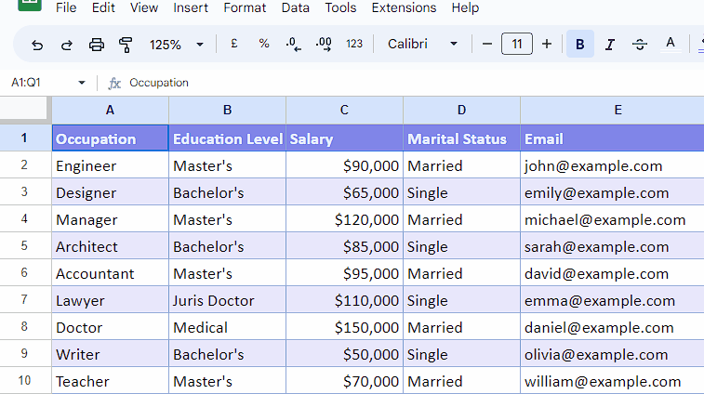Select the $50,000 salary cell
The image size is (704, 394).
pyautogui.click(x=344, y=354)
